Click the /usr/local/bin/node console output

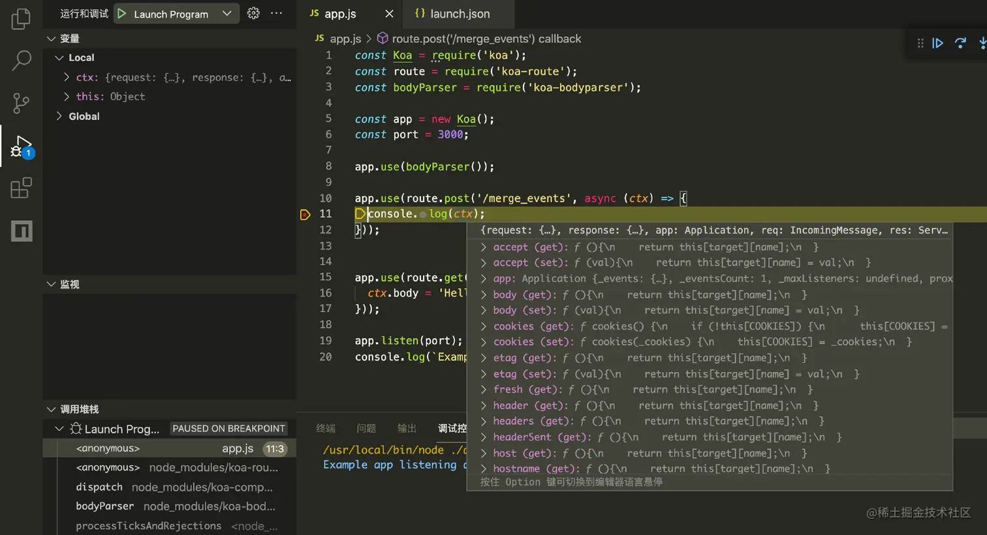[x=395, y=450]
